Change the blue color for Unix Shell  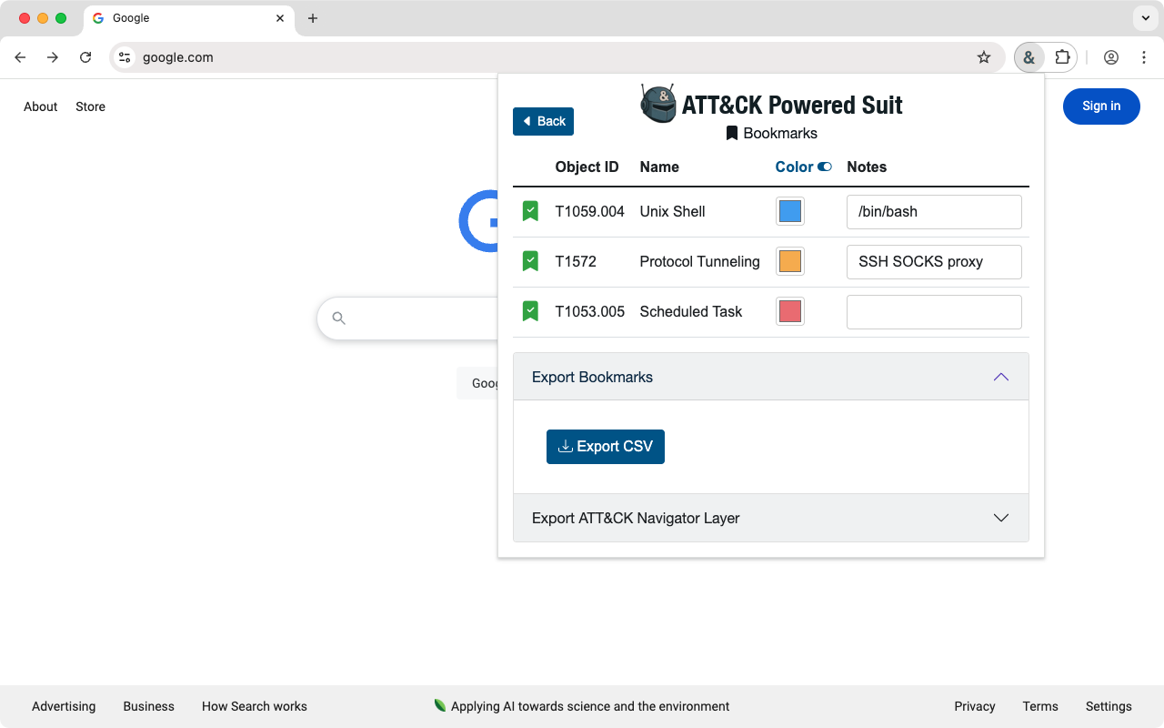pyautogui.click(x=790, y=211)
